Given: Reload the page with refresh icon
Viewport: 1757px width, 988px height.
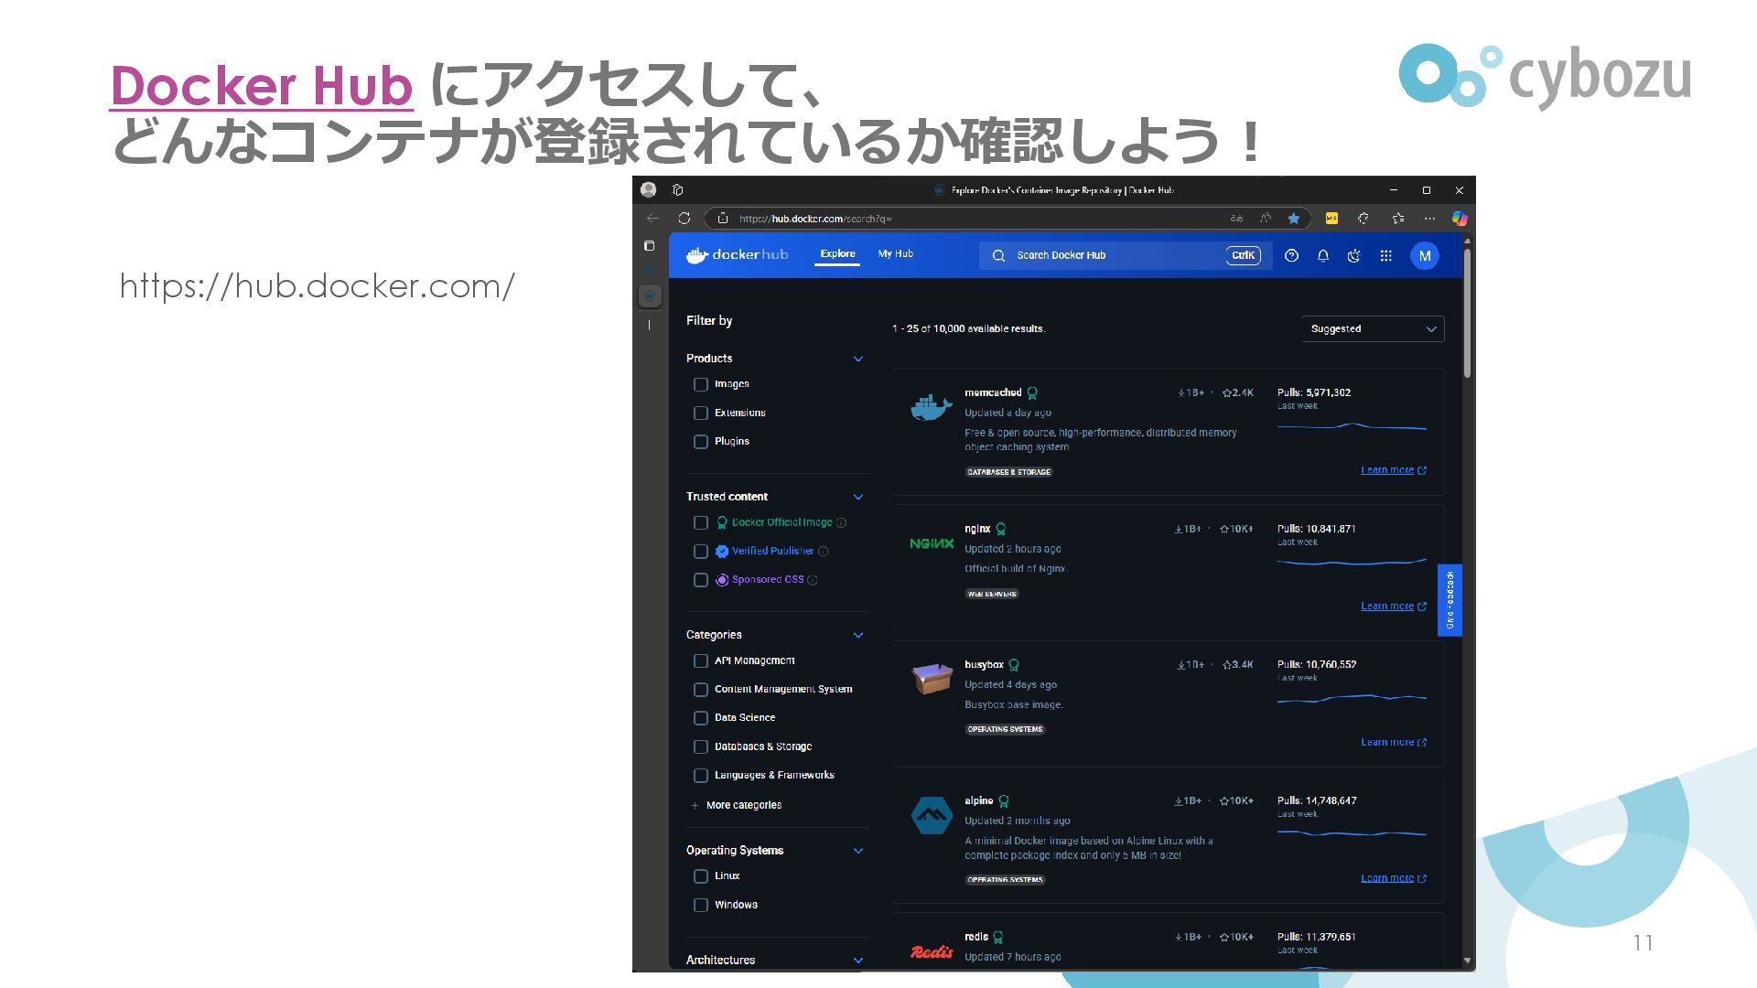Looking at the screenshot, I should tap(684, 219).
